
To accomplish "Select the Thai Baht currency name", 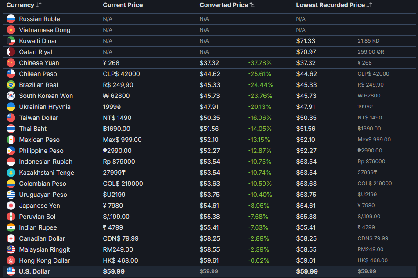I will pyautogui.click(x=33, y=129).
